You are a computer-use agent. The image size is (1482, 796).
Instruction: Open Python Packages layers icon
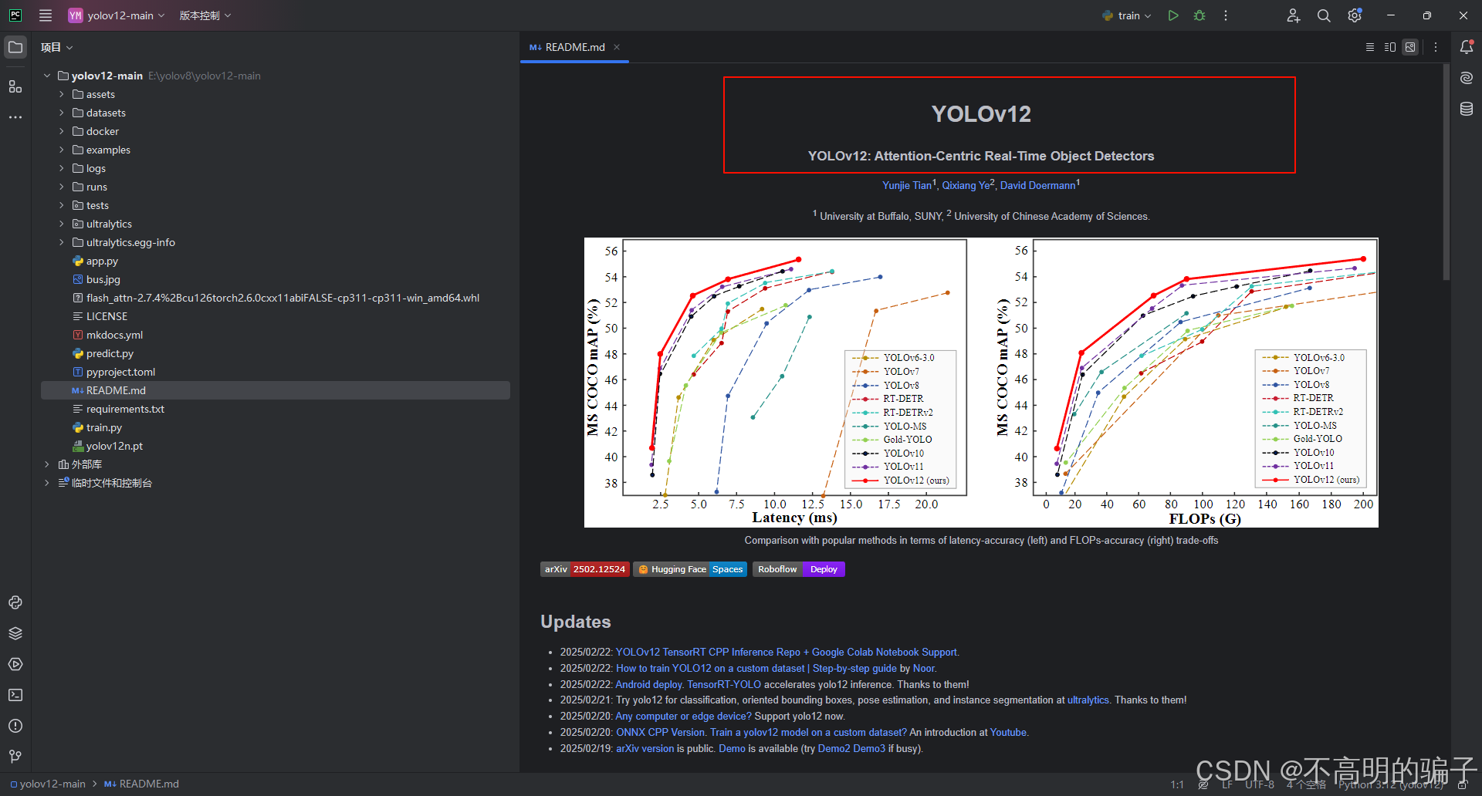coord(15,633)
